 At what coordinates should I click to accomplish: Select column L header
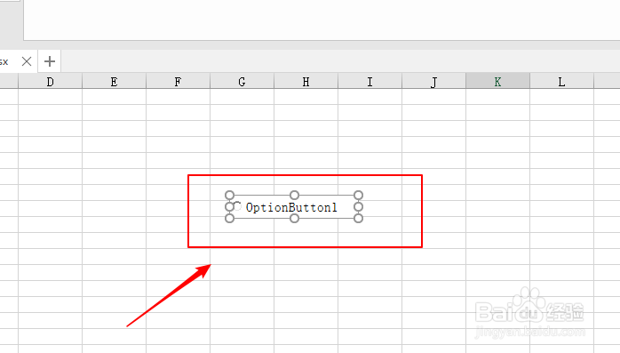[562, 82]
